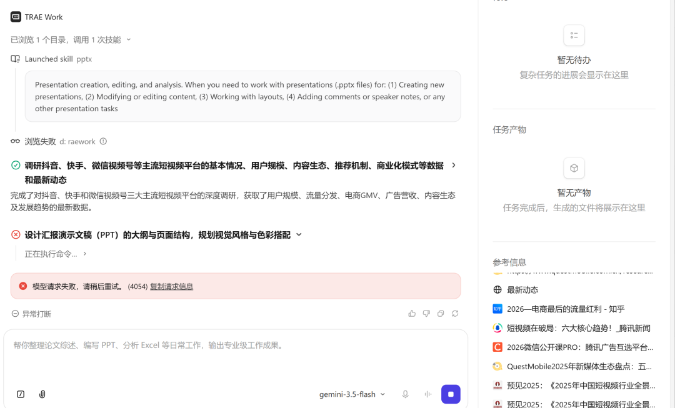Click the red error icon in the failure banner
The image size is (675, 408).
pyautogui.click(x=23, y=286)
